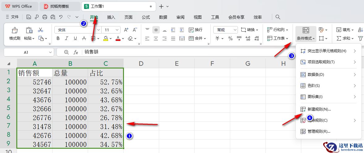The height and width of the screenshot is (153, 364).
Task: Click the Decrease indent icon
Action: (173, 30)
